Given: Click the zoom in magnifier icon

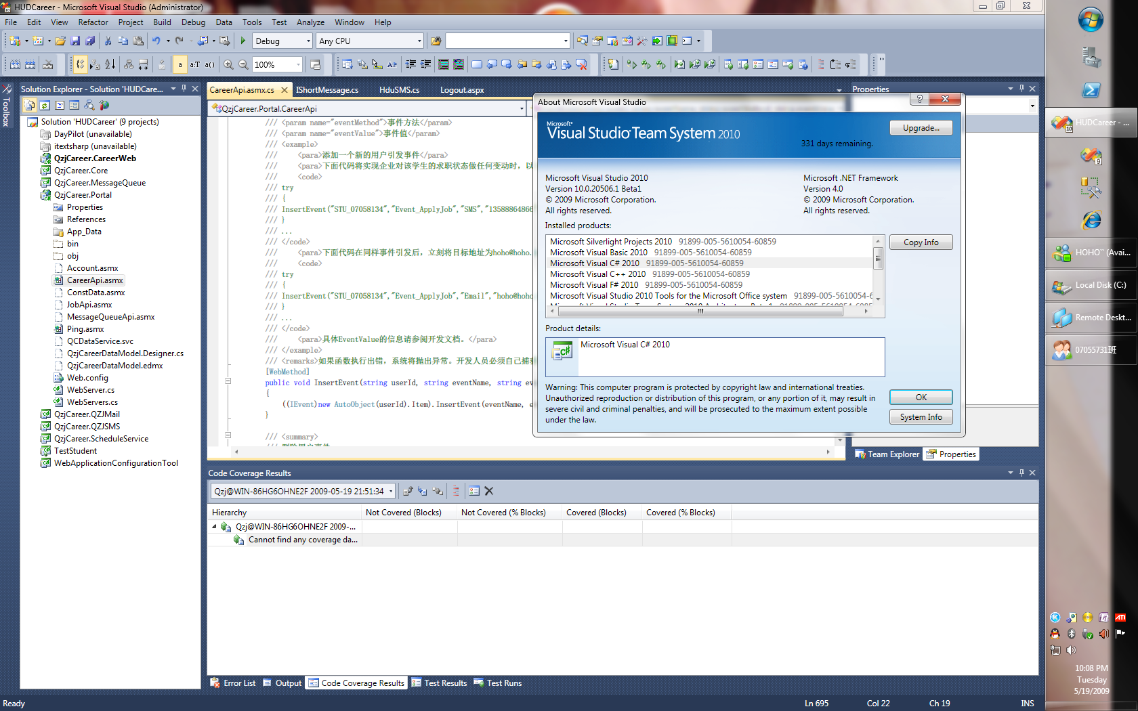Looking at the screenshot, I should pyautogui.click(x=229, y=64).
